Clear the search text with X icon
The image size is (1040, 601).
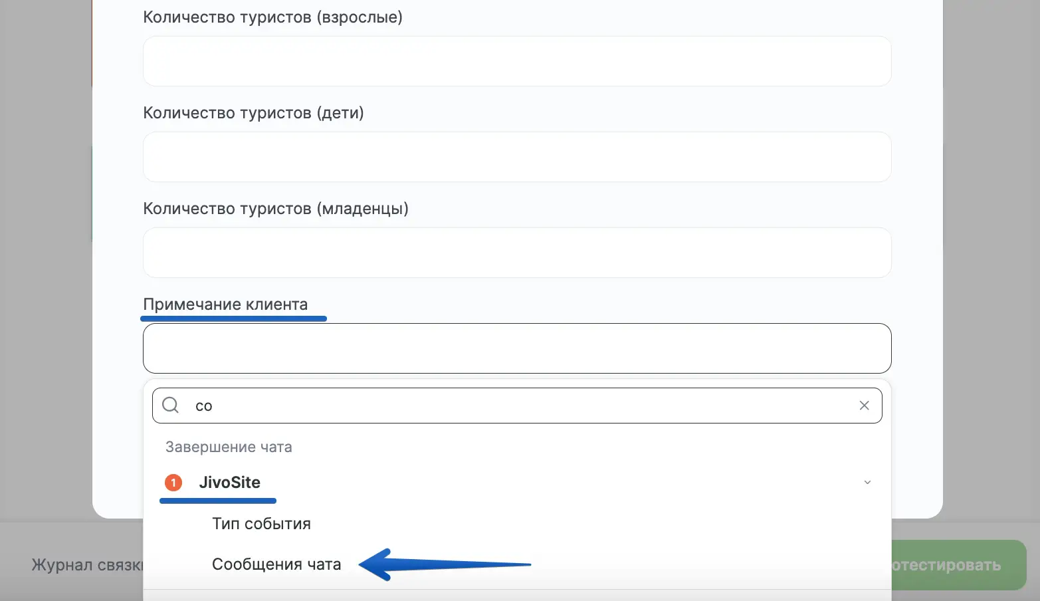coord(864,406)
